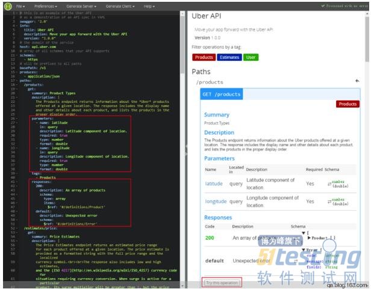This screenshot has width=371, height=289.
Task: Click the 'name: longitude' line in the editor
Action: click(x=54, y=148)
